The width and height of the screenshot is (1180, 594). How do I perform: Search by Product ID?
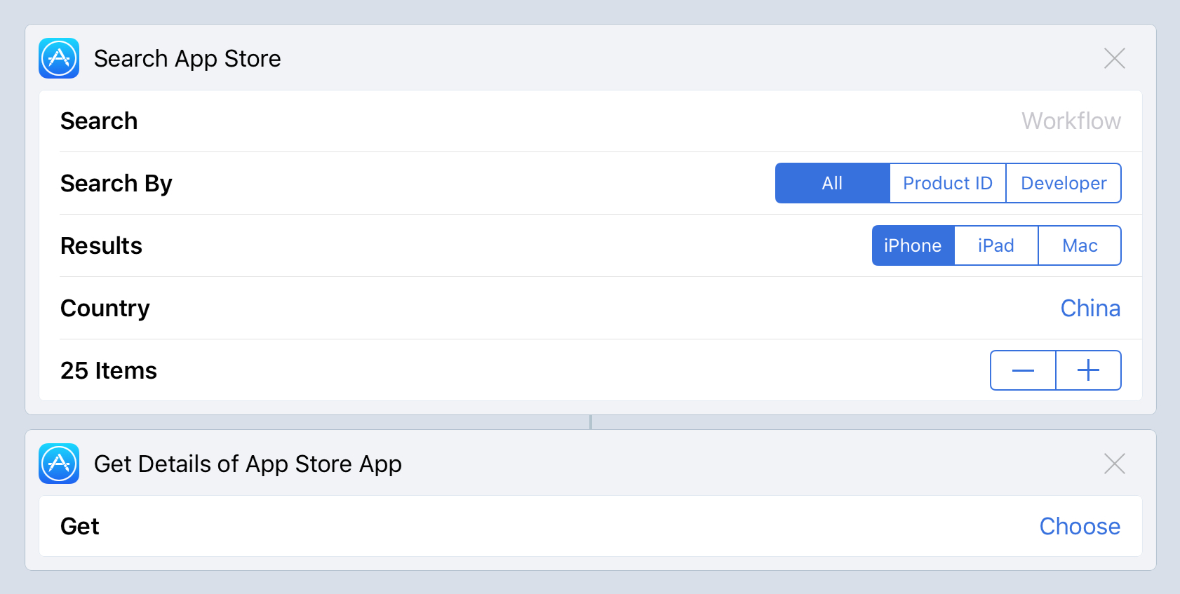[947, 183]
